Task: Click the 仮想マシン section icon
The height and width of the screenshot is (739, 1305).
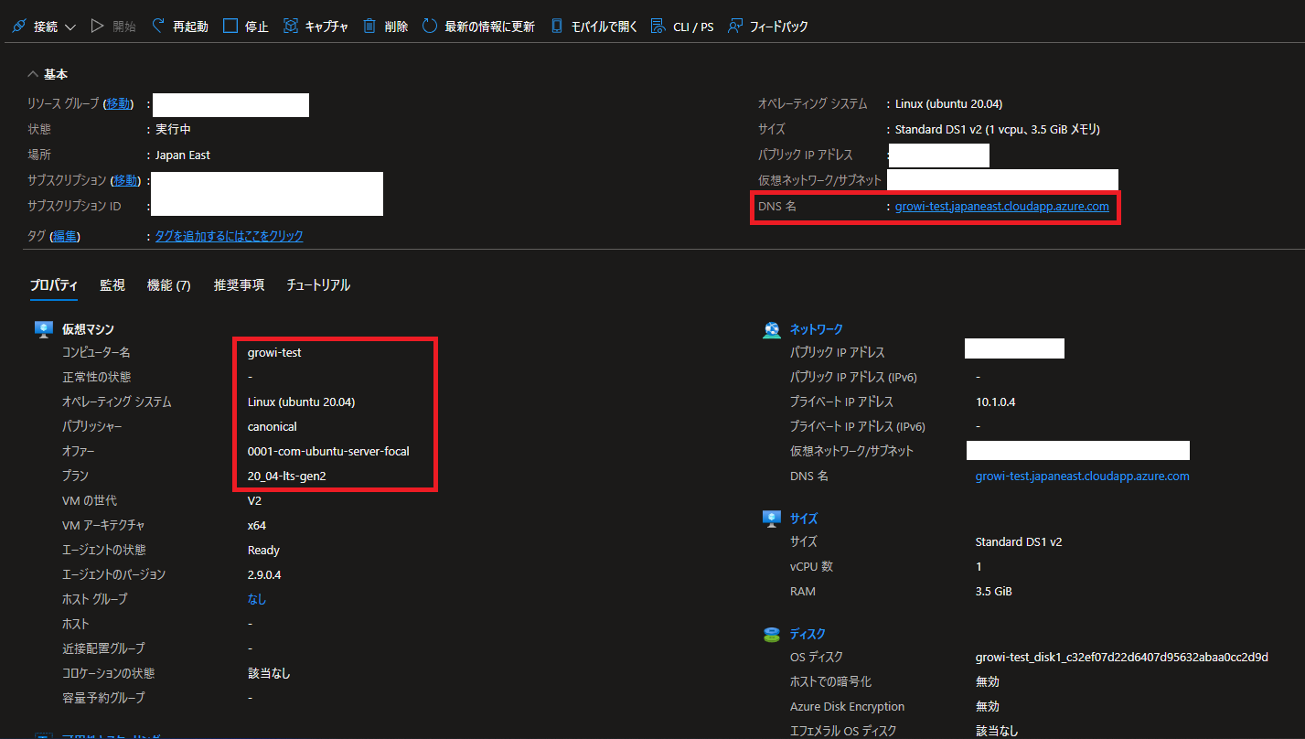Action: [x=43, y=328]
